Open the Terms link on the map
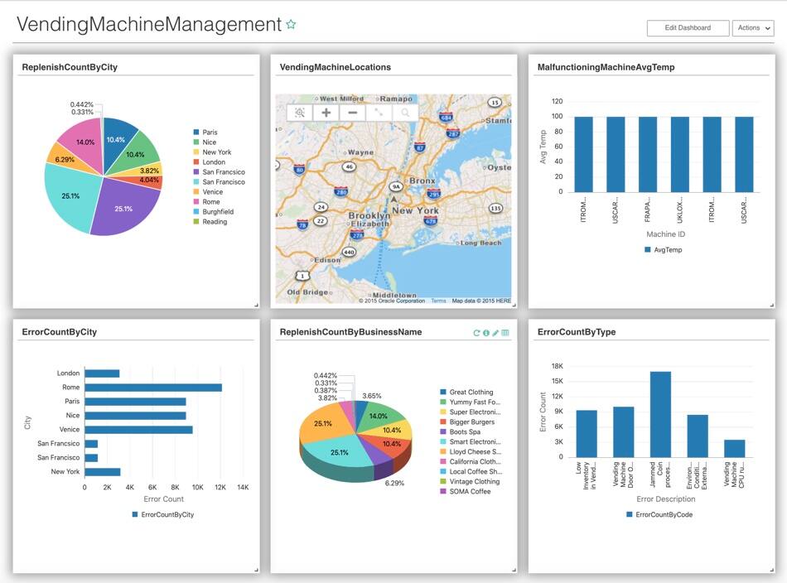787x583 pixels. pos(437,301)
